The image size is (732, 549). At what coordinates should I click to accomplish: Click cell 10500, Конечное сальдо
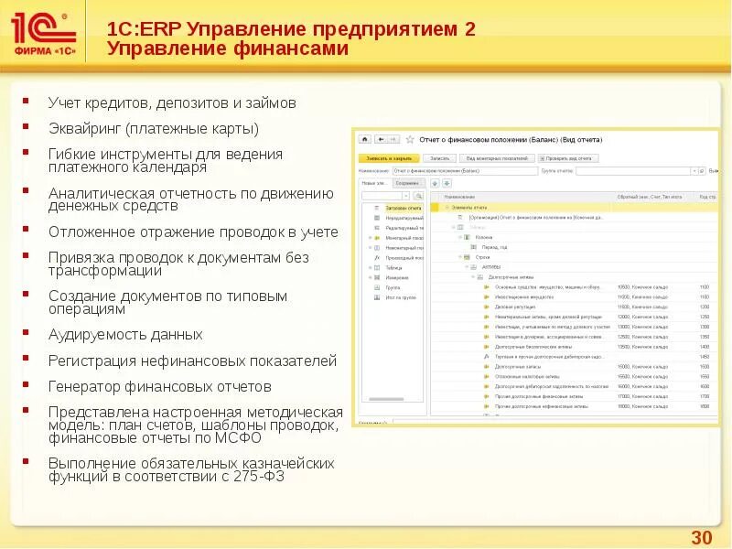(x=642, y=287)
